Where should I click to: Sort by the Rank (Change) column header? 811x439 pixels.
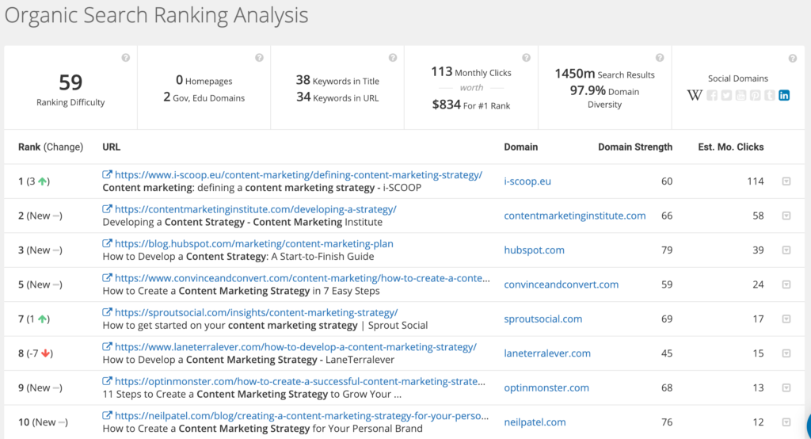[x=51, y=147]
